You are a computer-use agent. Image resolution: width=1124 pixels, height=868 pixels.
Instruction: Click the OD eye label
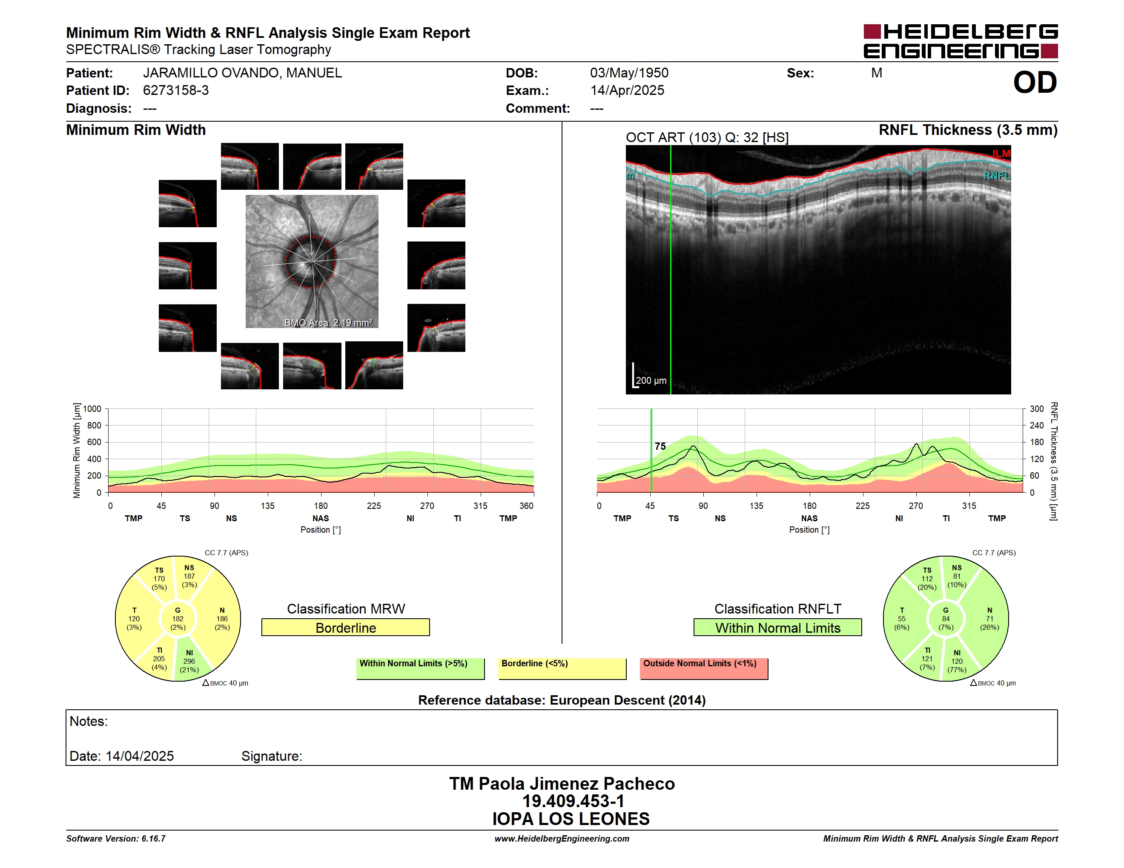point(1035,82)
